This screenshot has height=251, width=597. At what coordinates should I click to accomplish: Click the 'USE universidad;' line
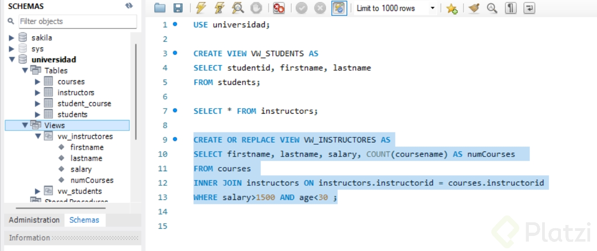coord(232,25)
